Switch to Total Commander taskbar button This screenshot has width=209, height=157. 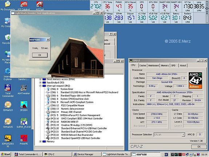[x=28, y=154]
